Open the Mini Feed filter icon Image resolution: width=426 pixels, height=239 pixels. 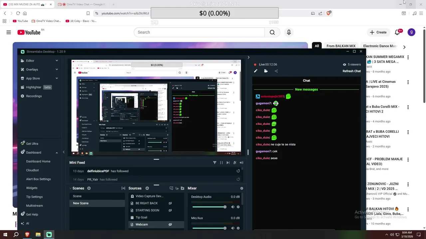(x=215, y=163)
